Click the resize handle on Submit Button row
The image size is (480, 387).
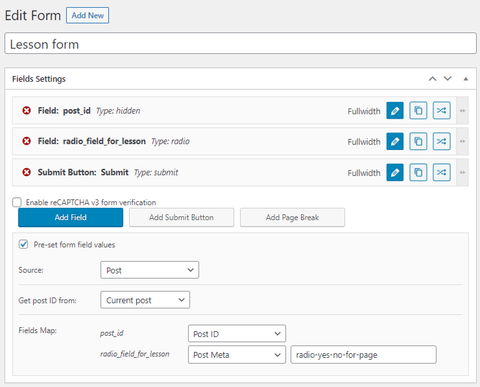[462, 172]
